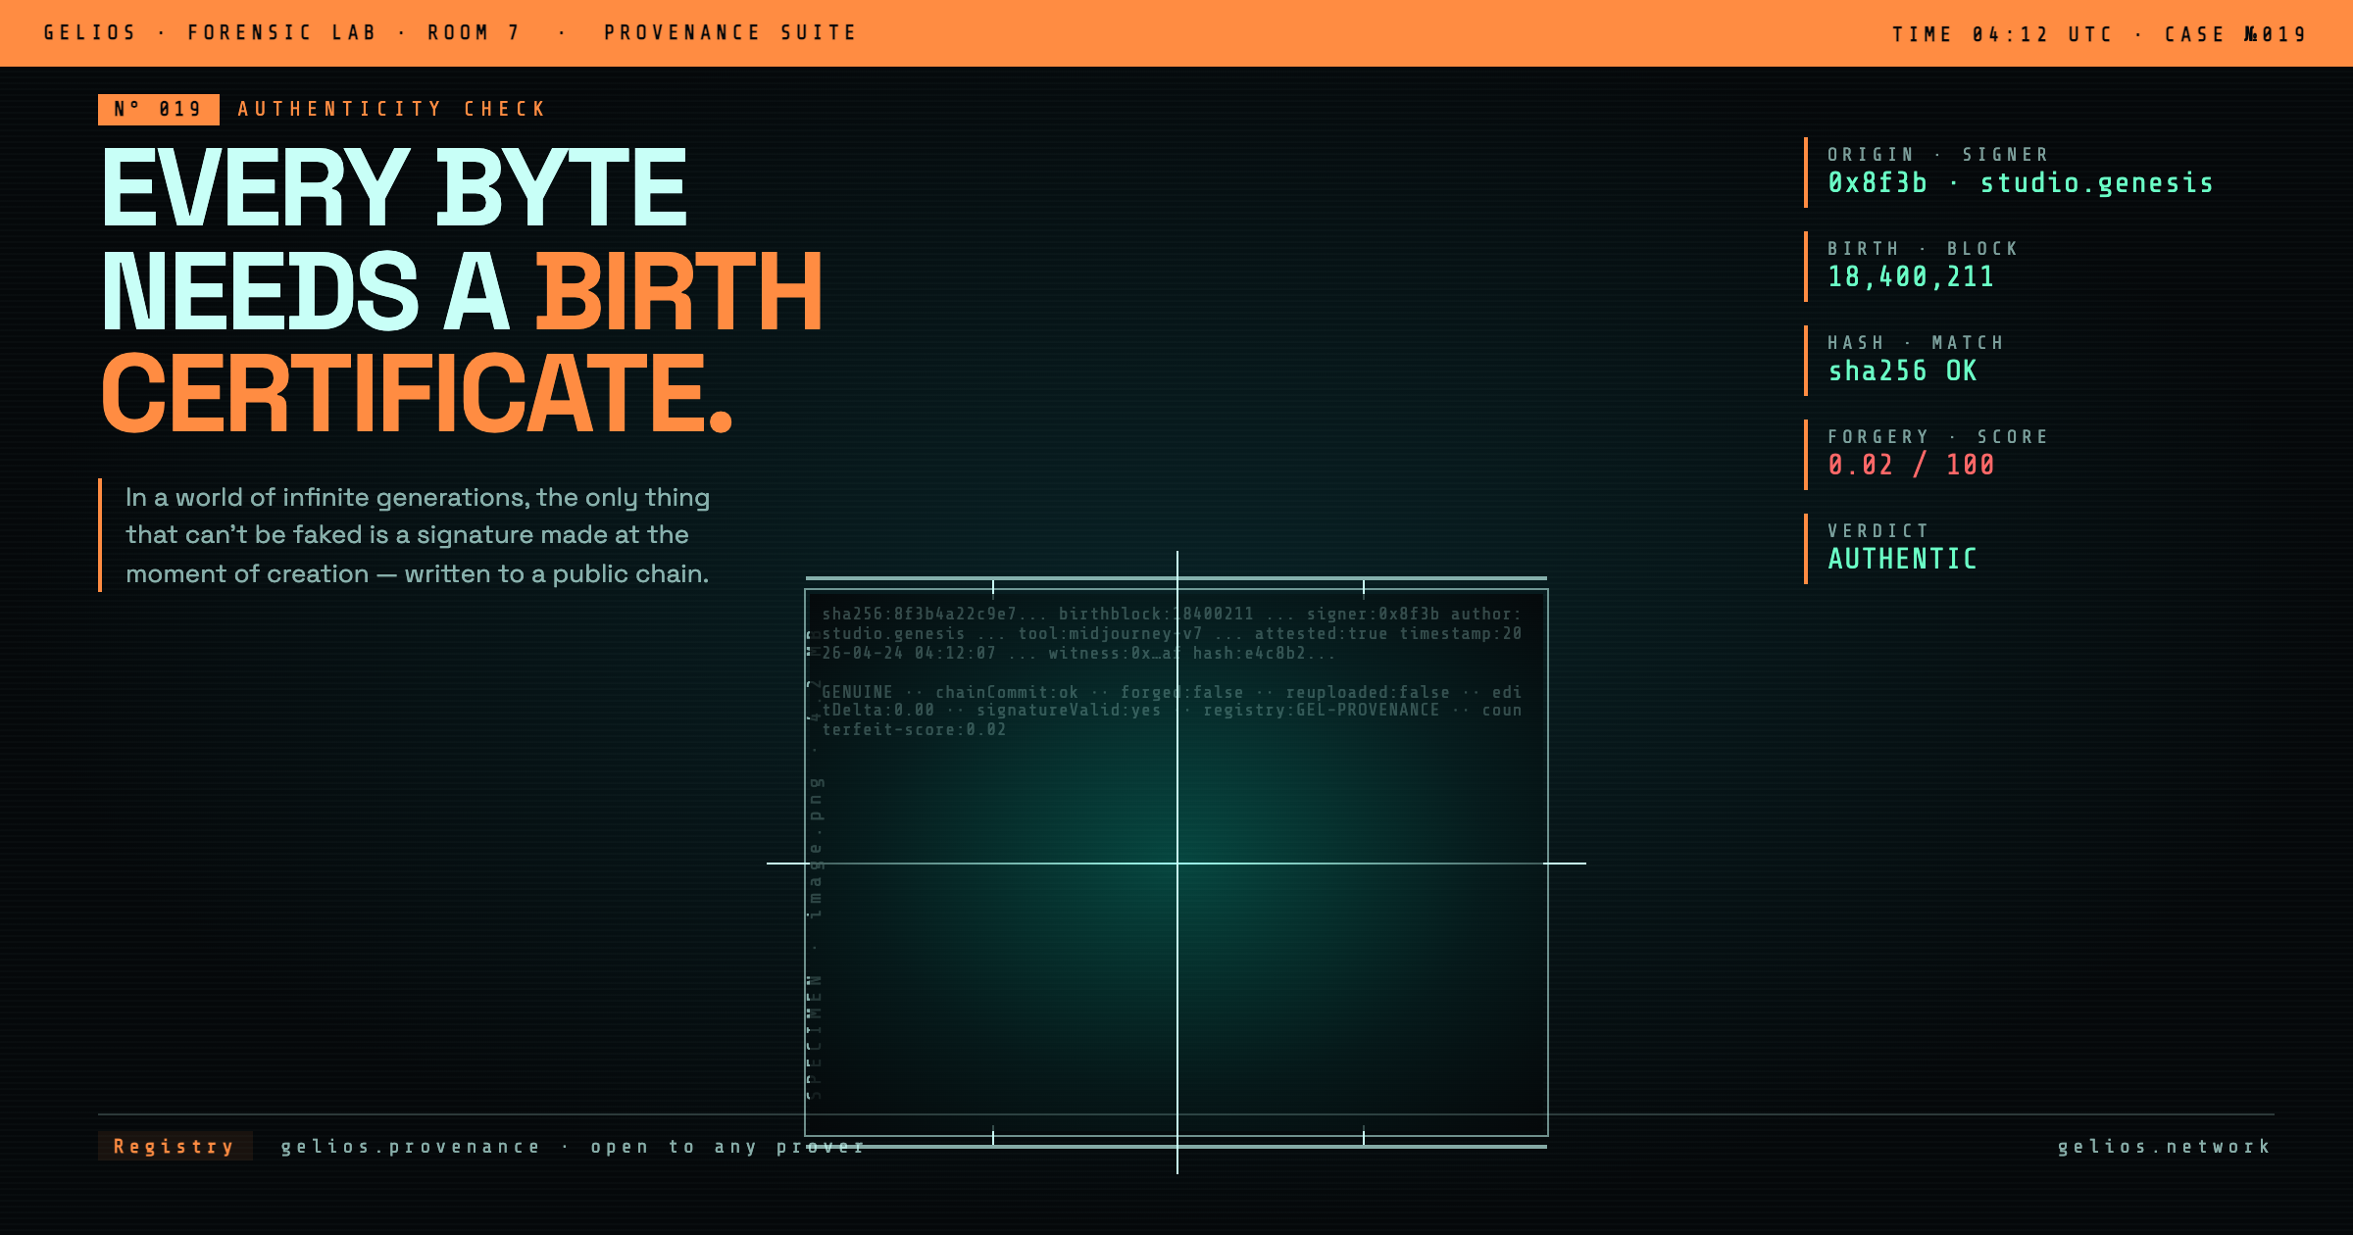Select the HASH · MATCH value sha256 OK
2353x1235 pixels.
[x=1903, y=371]
